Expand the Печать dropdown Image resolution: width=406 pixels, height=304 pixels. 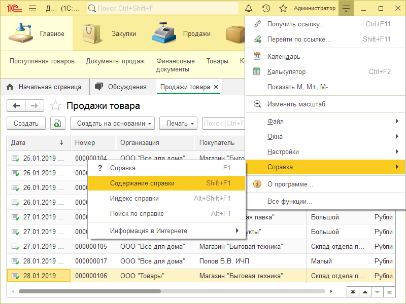(178, 123)
